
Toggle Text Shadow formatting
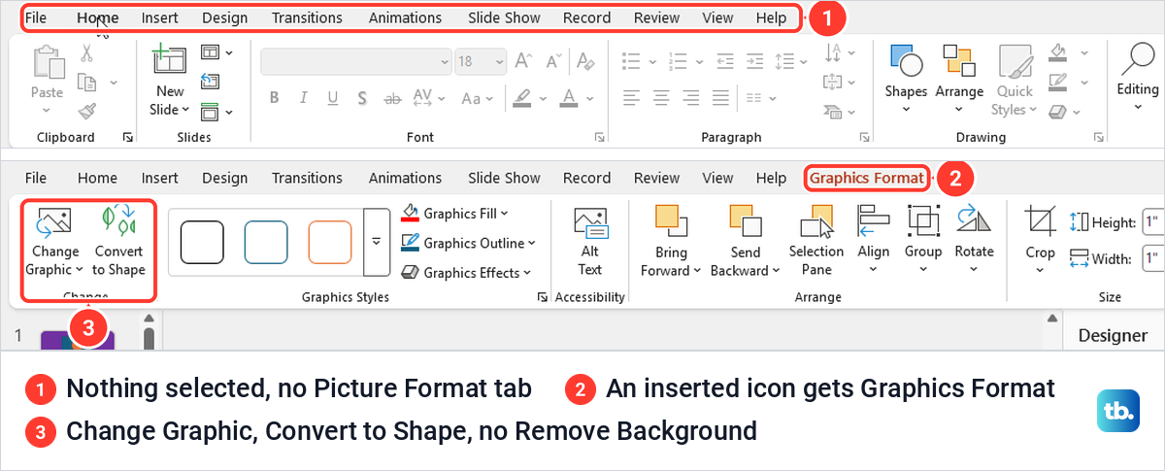coord(362,98)
